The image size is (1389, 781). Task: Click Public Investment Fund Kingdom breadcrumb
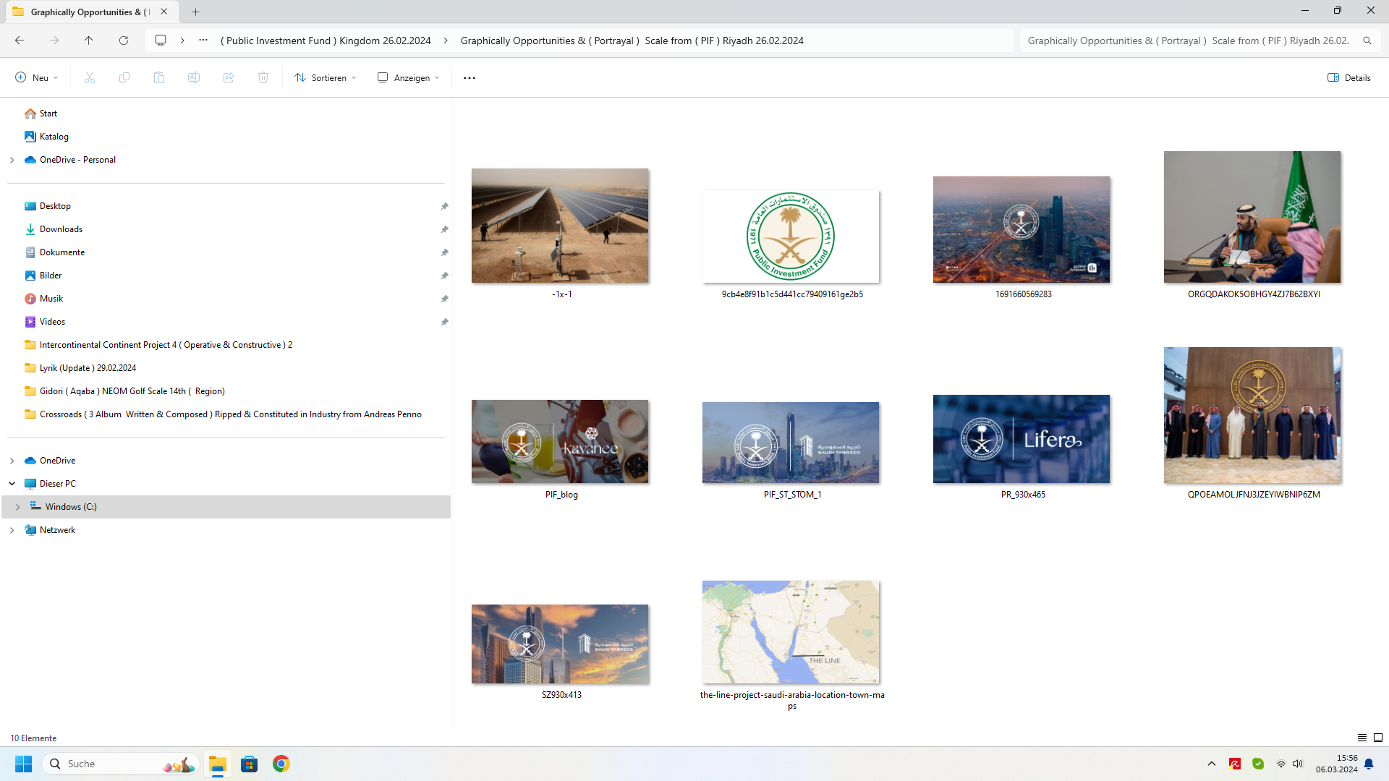[x=326, y=40]
